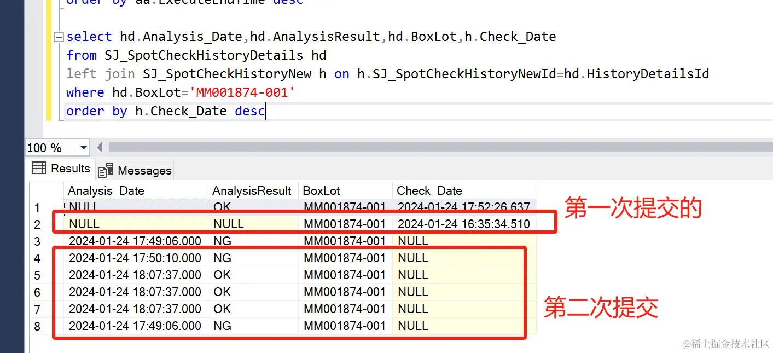The width and height of the screenshot is (773, 353).
Task: Switch to the Results tab
Action: click(61, 169)
